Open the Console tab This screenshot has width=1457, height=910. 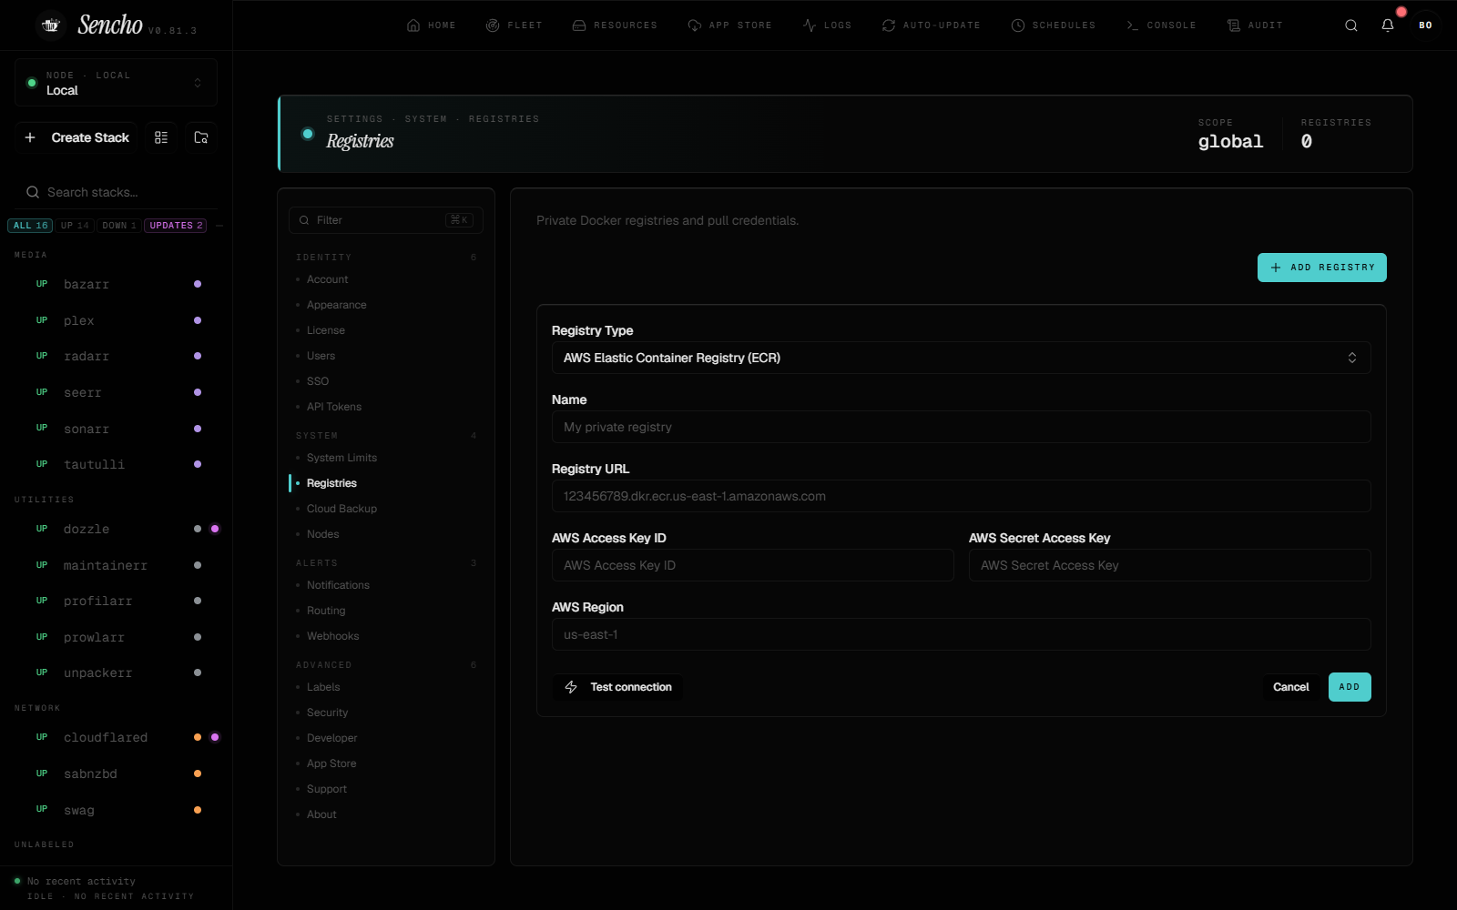click(1161, 25)
